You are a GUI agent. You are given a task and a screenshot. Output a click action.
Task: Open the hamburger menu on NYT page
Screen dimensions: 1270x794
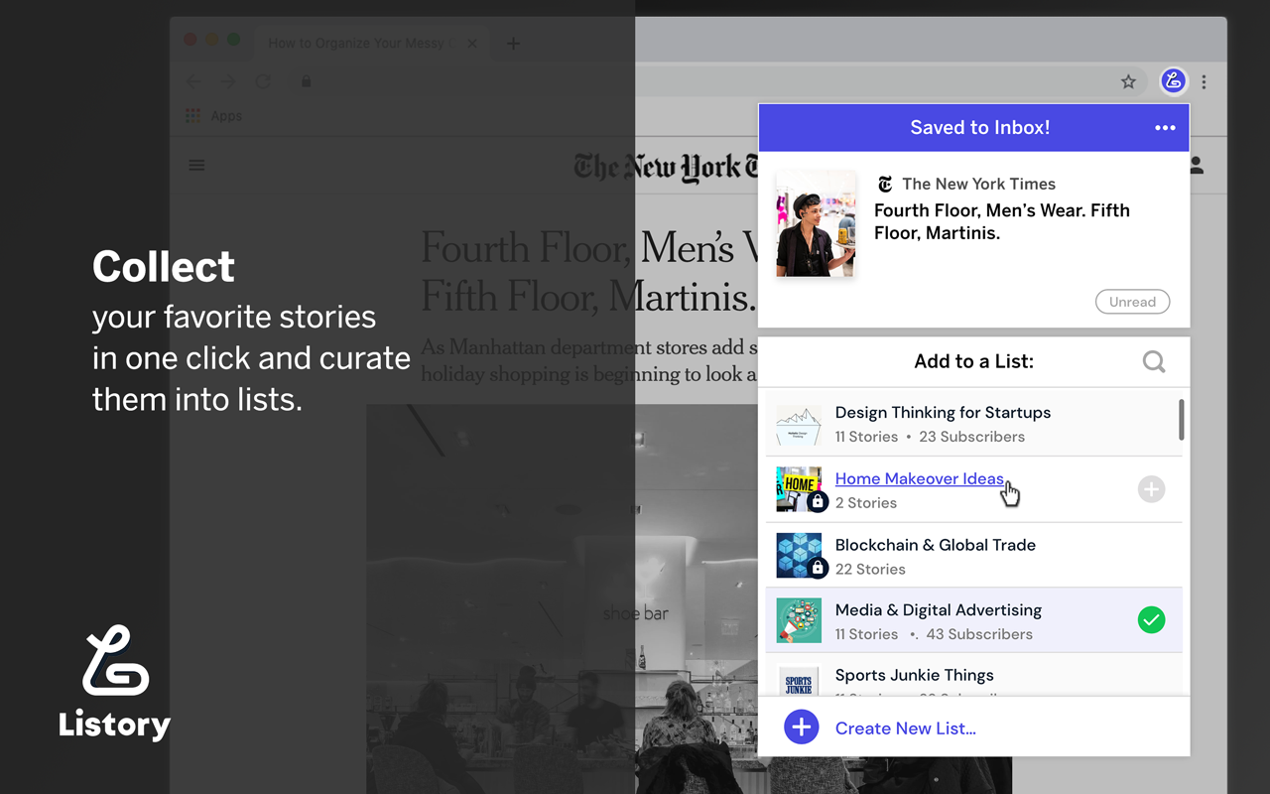tap(196, 165)
